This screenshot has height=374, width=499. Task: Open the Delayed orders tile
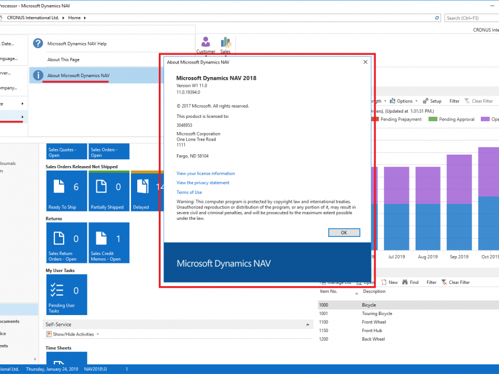click(147, 191)
